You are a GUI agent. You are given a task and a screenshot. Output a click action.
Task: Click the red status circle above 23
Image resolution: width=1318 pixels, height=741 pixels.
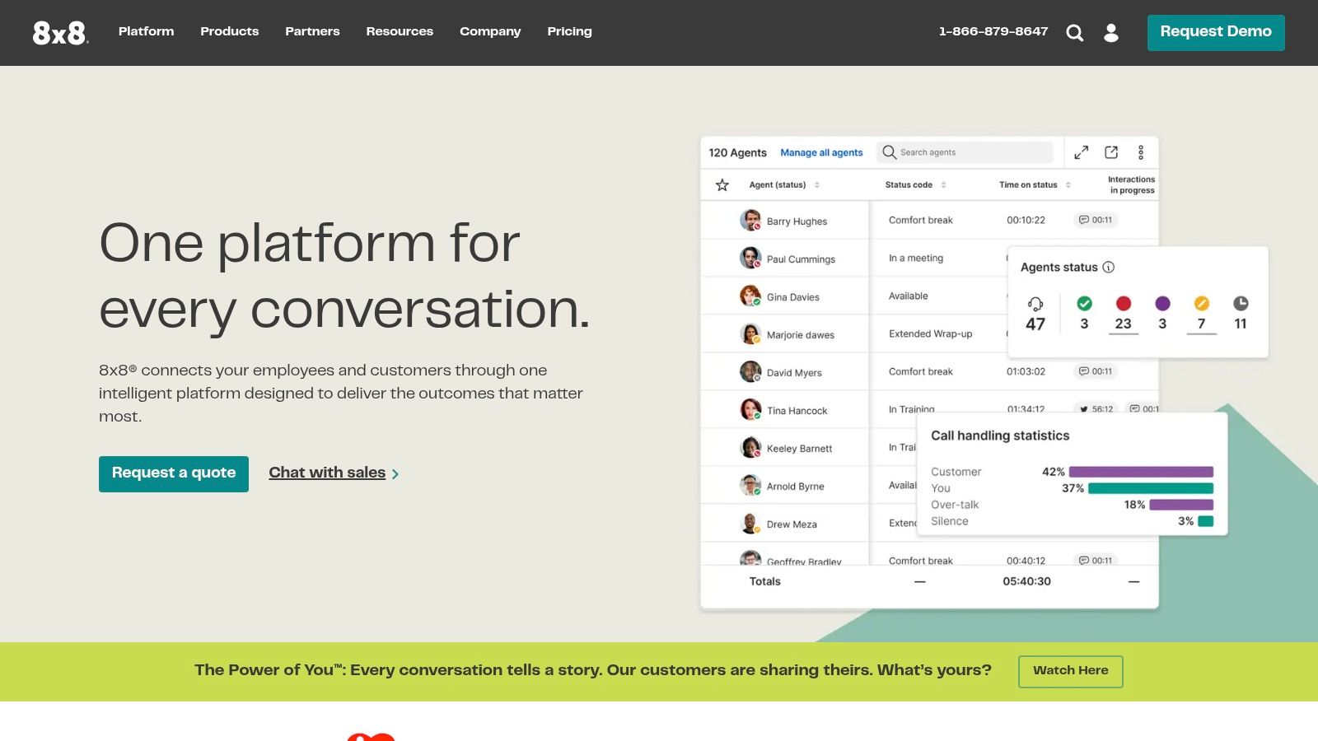[x=1124, y=303]
